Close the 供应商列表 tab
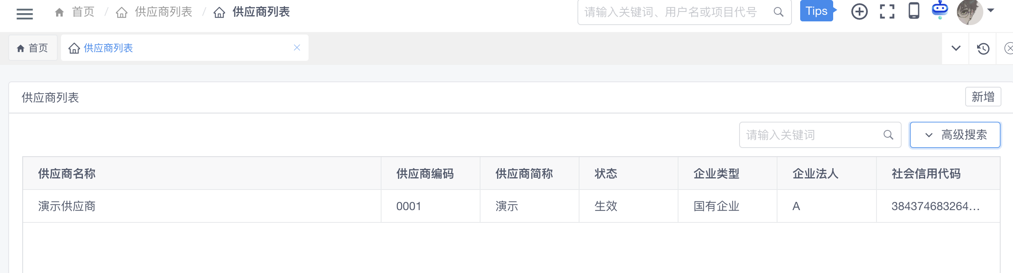The image size is (1013, 273). click(x=297, y=48)
